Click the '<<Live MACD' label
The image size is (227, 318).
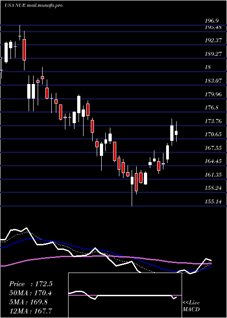click(x=191, y=306)
